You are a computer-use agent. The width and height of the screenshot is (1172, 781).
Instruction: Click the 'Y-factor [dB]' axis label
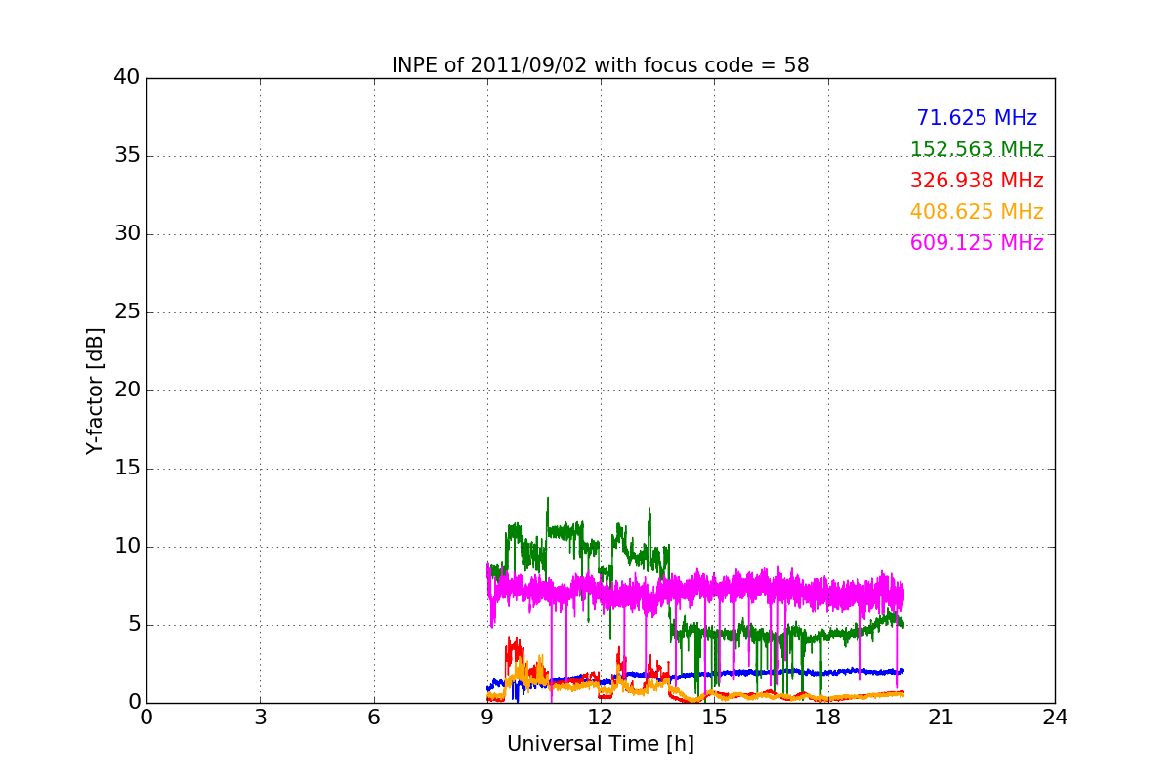coord(95,390)
